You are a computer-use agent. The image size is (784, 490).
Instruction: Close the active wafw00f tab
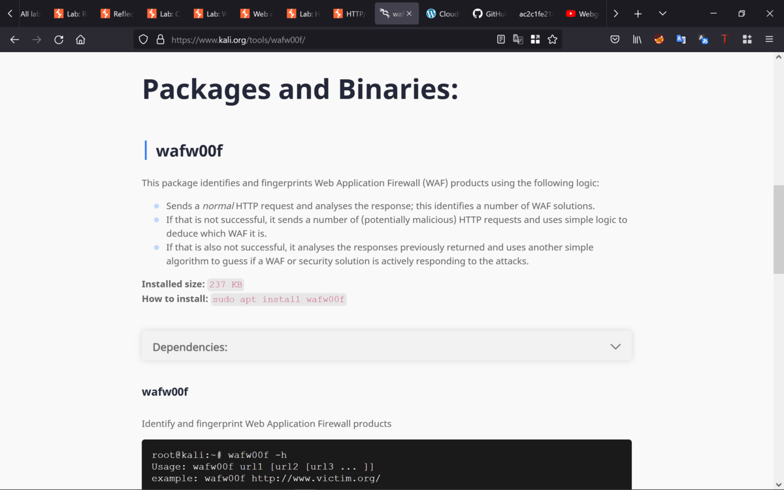click(x=410, y=14)
